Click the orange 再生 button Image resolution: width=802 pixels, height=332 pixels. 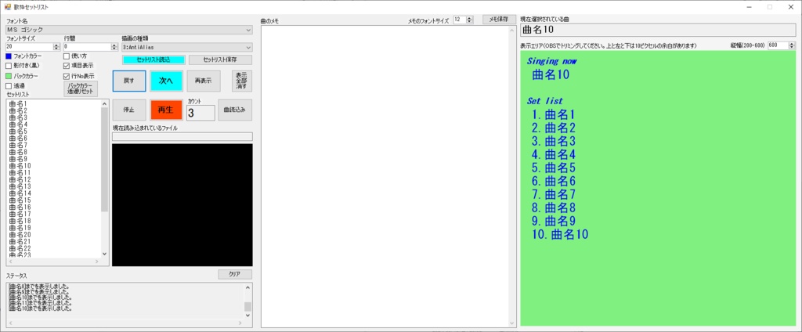166,110
